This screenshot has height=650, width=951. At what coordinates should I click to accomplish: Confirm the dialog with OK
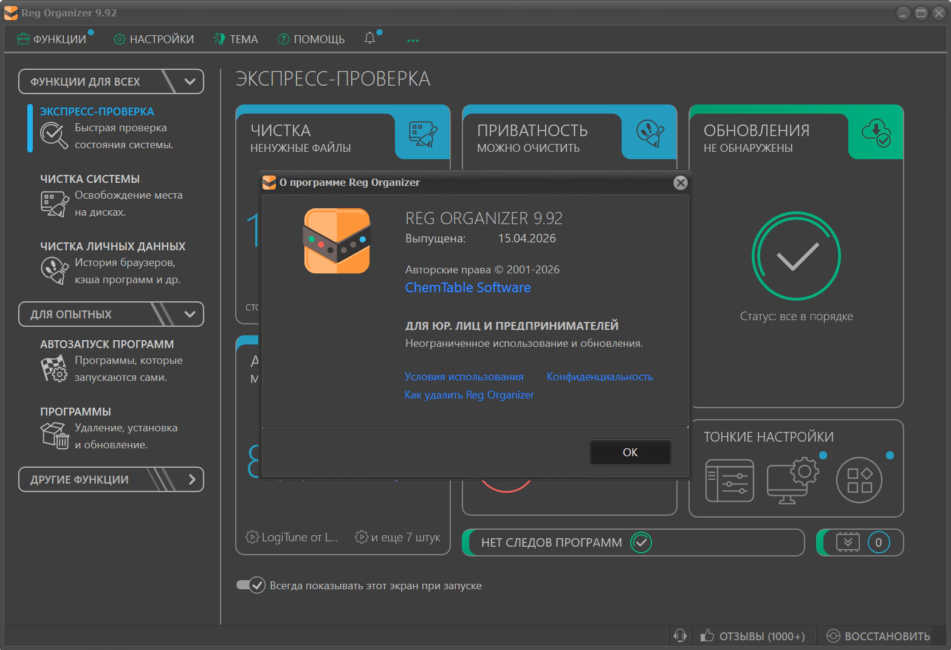(x=630, y=452)
